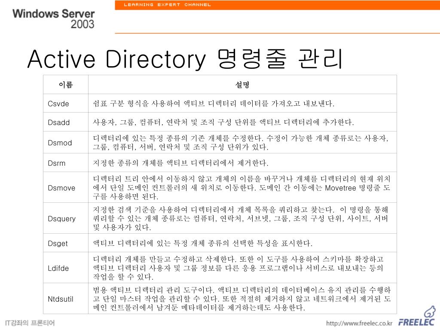Select the Ldifde name cell

pos(66,268)
